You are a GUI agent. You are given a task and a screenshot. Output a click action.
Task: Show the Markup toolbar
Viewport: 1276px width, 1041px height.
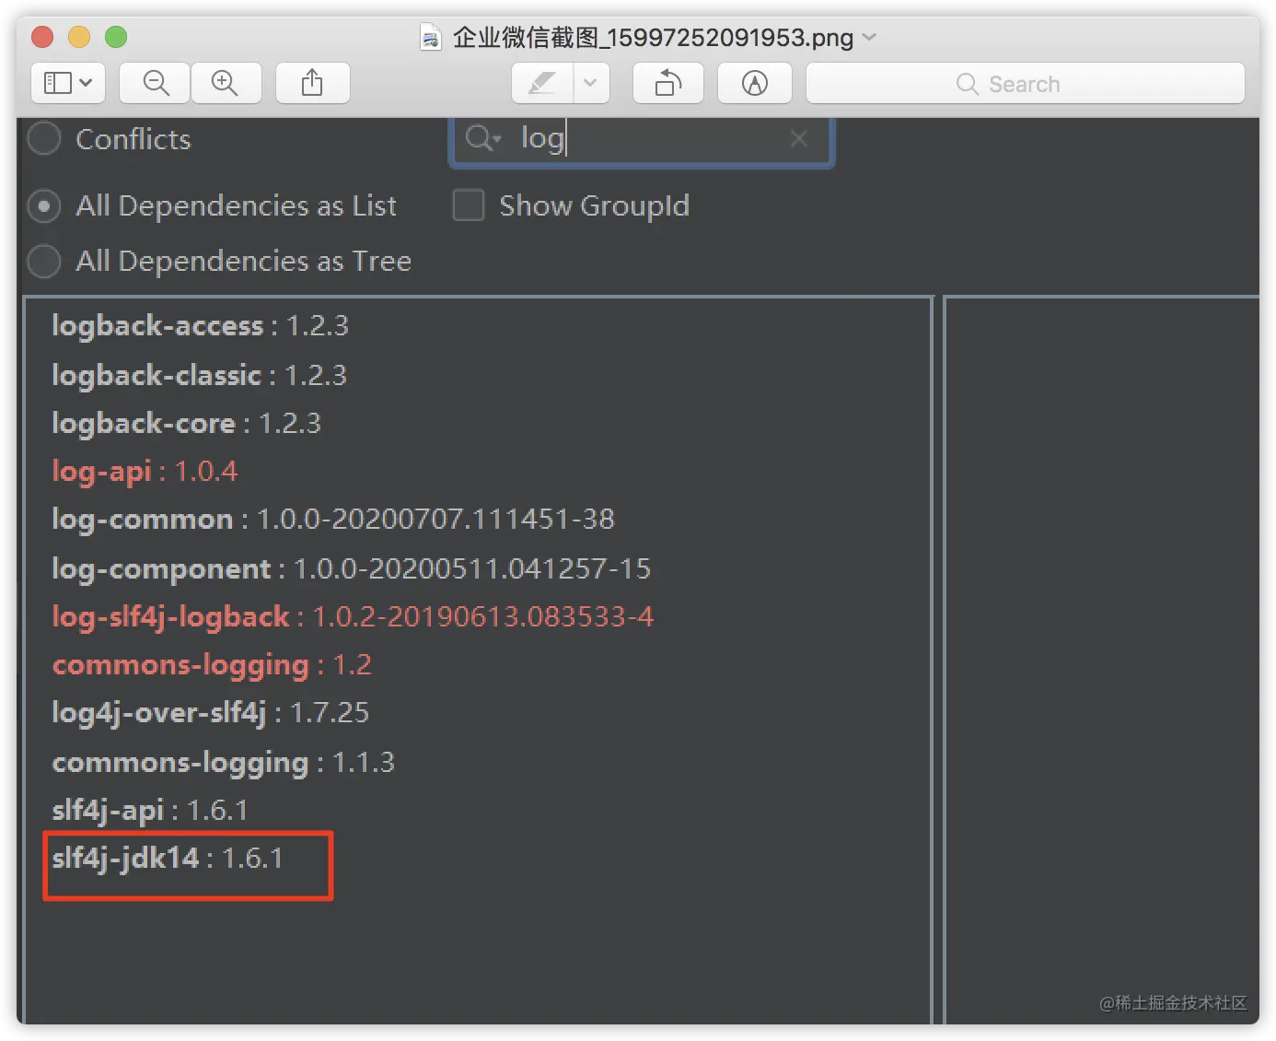[x=754, y=83]
